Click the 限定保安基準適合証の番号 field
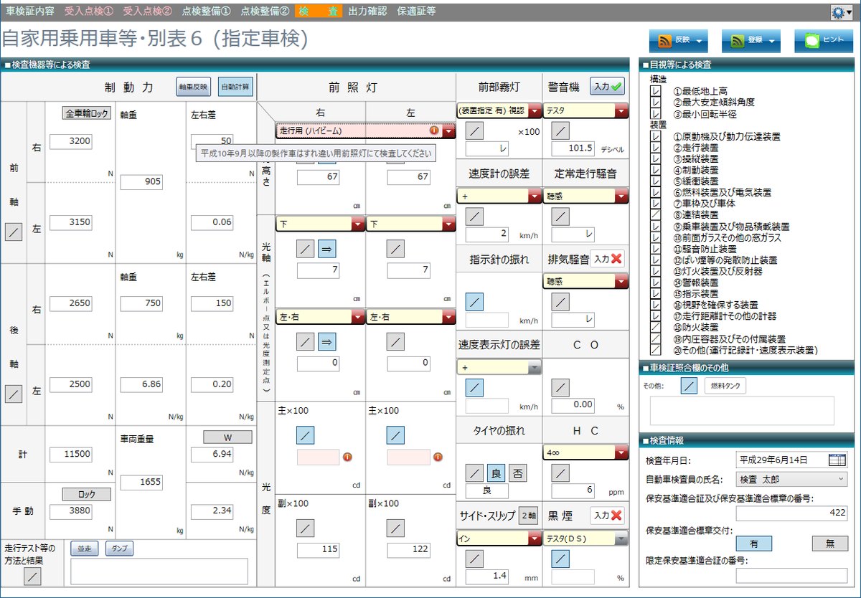The height and width of the screenshot is (598, 861). [791, 574]
